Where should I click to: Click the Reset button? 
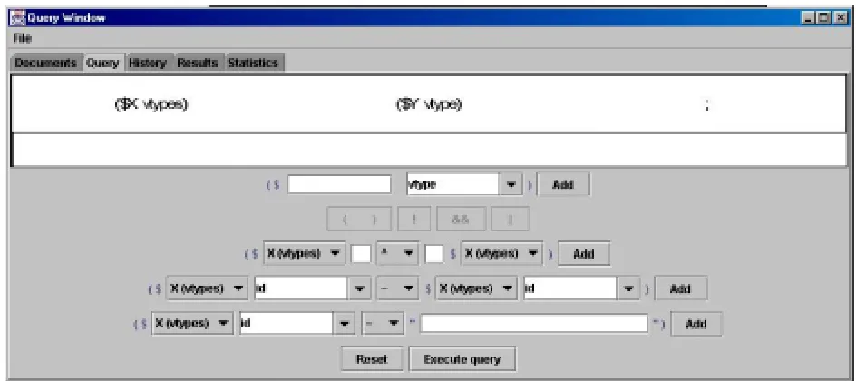pos(372,358)
